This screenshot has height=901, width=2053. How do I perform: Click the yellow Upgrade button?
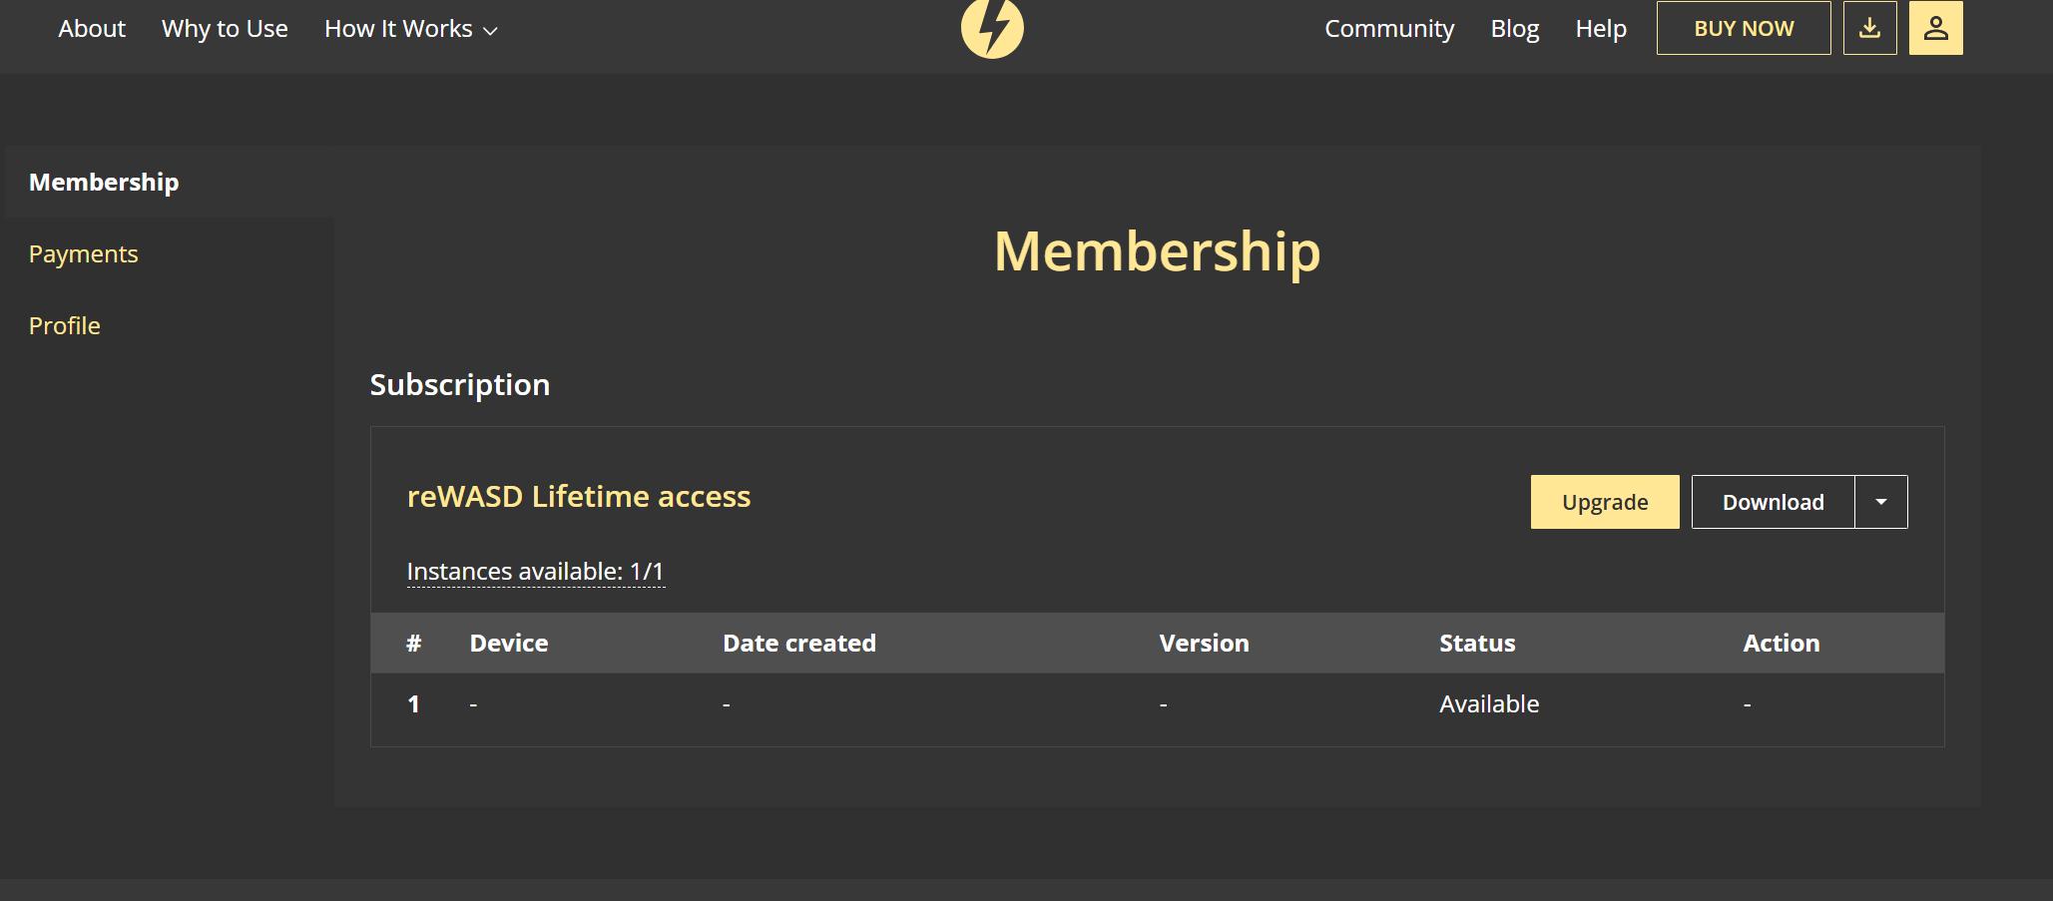1604,502
